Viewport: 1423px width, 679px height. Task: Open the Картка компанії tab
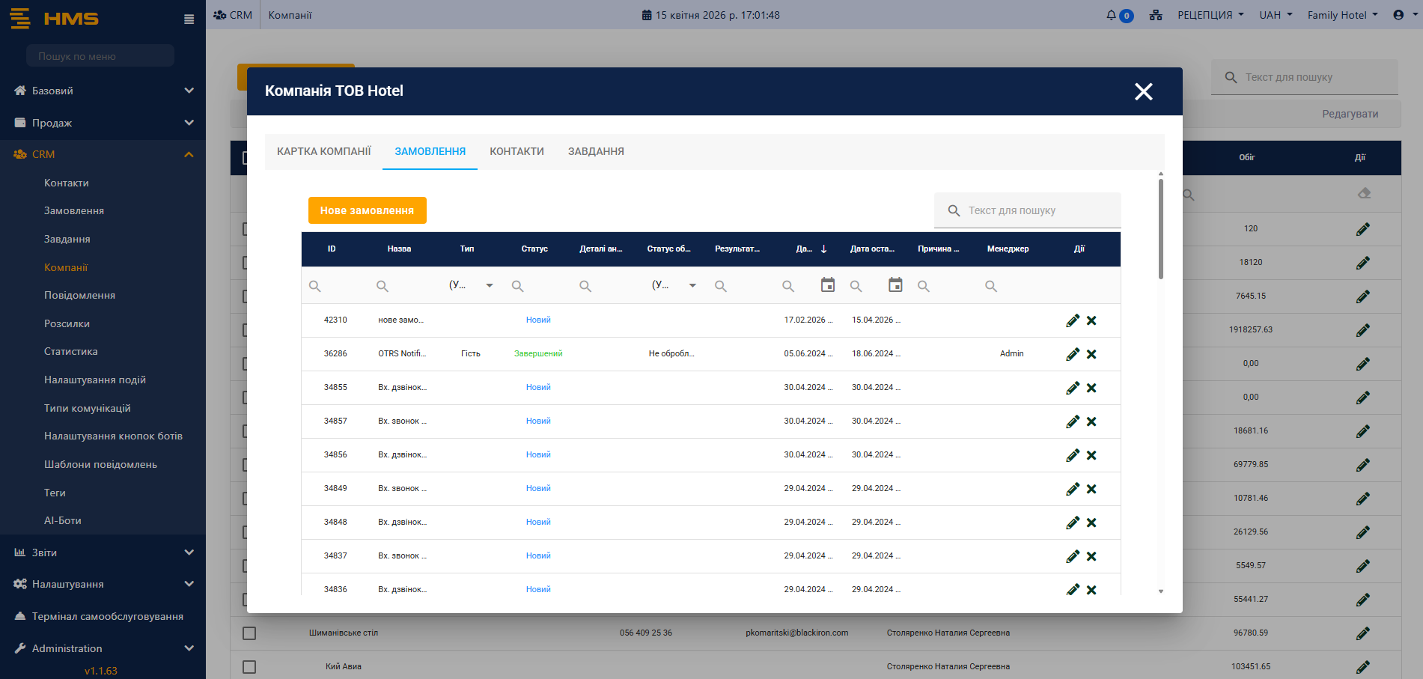click(323, 151)
